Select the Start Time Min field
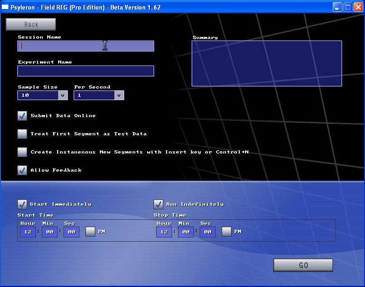Screen dimensions: 365x287 click(49, 232)
